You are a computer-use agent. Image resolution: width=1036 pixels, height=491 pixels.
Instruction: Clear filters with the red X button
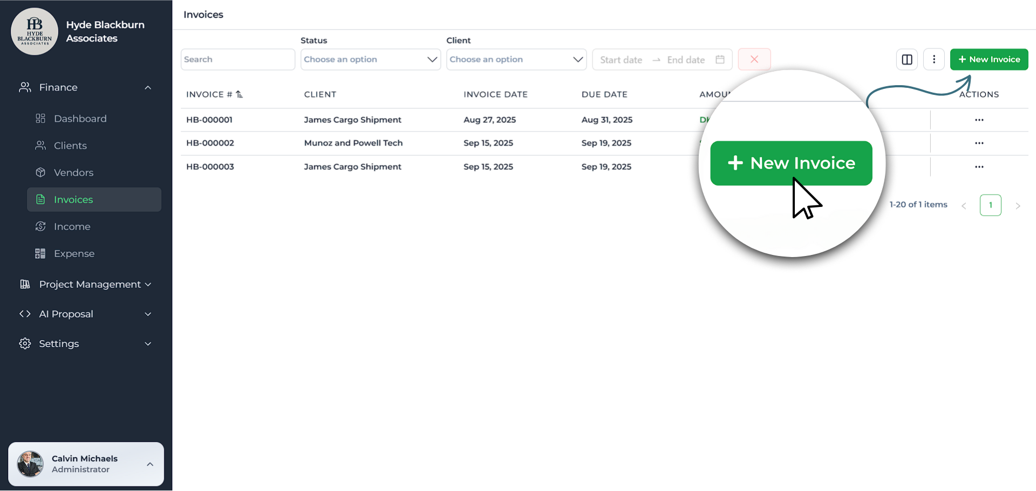pos(754,59)
